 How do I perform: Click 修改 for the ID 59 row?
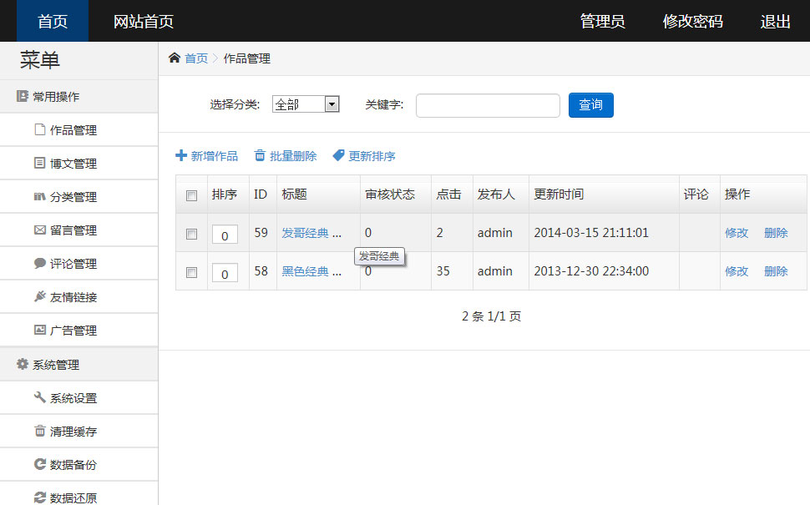(737, 233)
